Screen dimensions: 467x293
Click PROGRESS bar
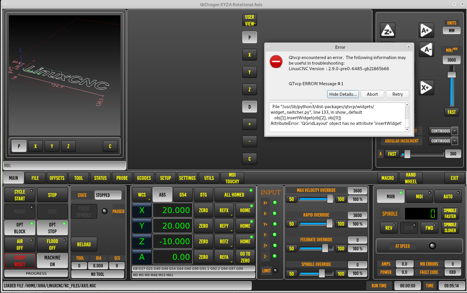tap(36, 273)
